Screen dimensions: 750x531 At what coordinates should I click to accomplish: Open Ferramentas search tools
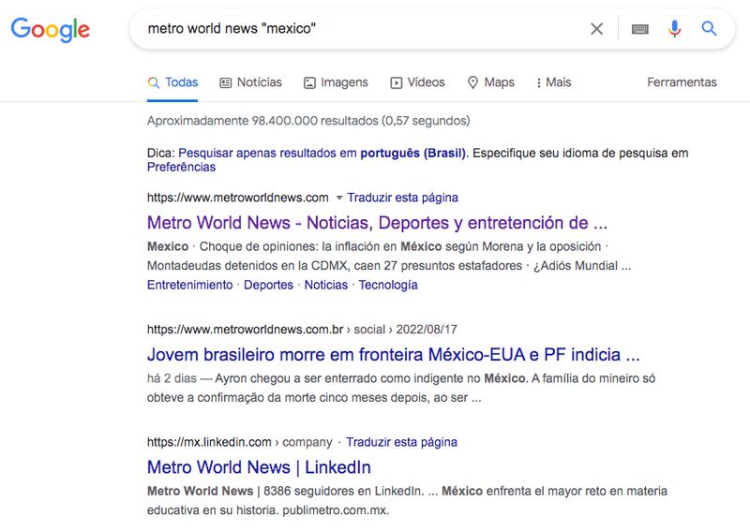point(682,82)
